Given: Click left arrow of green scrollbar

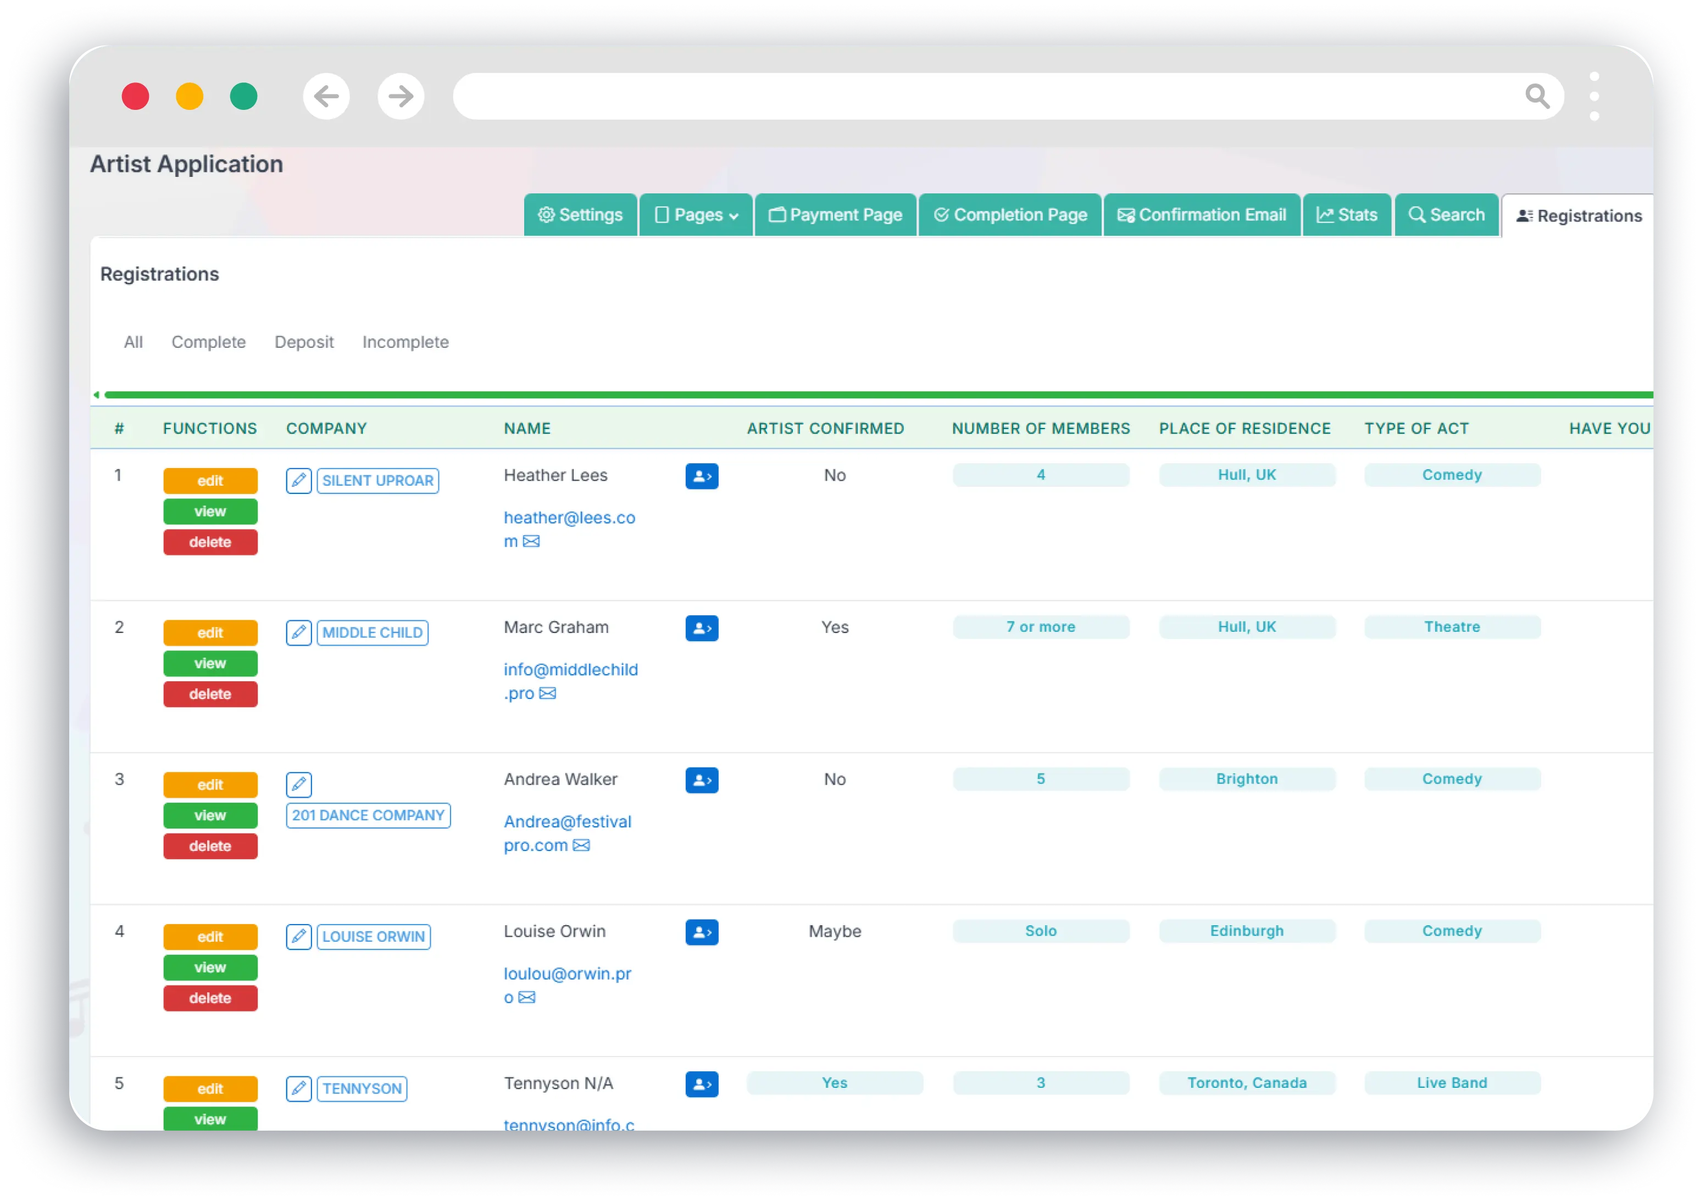Looking at the screenshot, I should pos(96,394).
